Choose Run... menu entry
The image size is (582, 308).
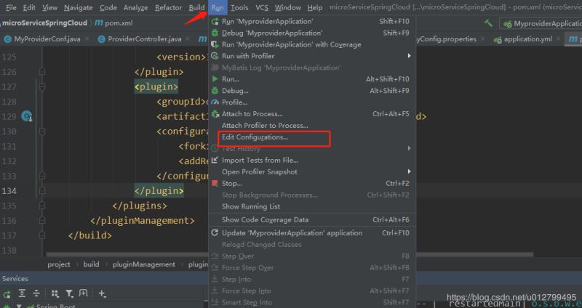[x=312, y=79]
